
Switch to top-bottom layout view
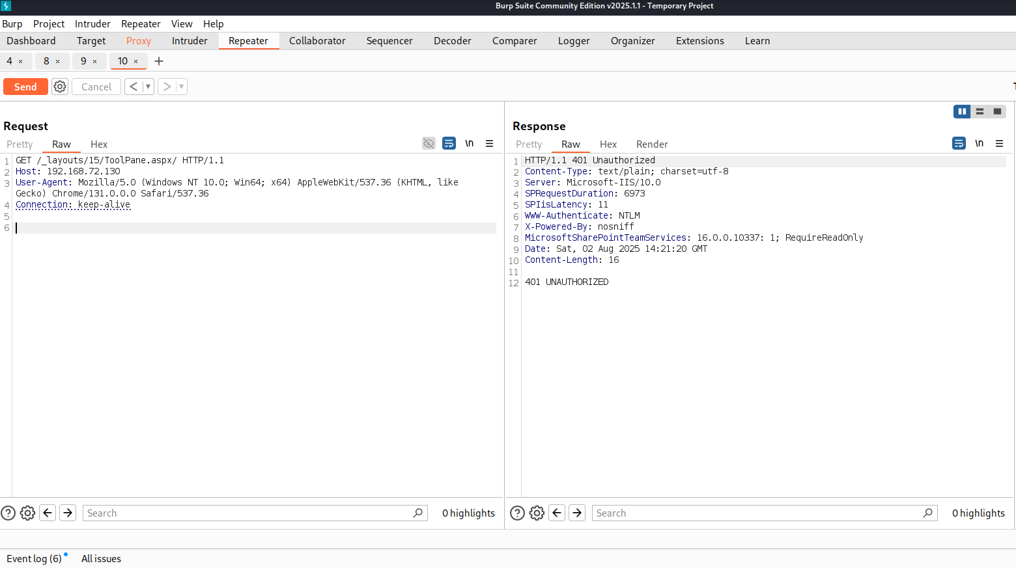coord(980,111)
